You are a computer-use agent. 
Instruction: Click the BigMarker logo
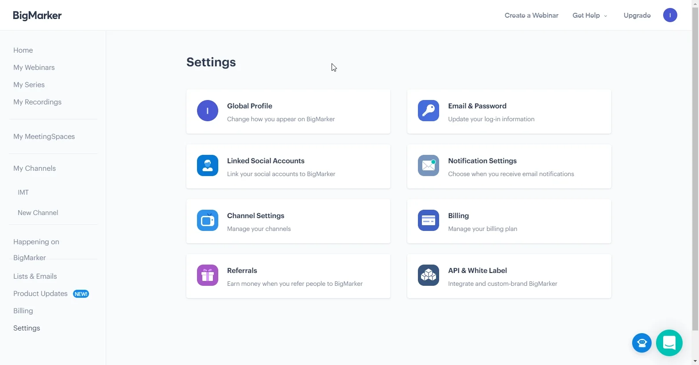[37, 15]
